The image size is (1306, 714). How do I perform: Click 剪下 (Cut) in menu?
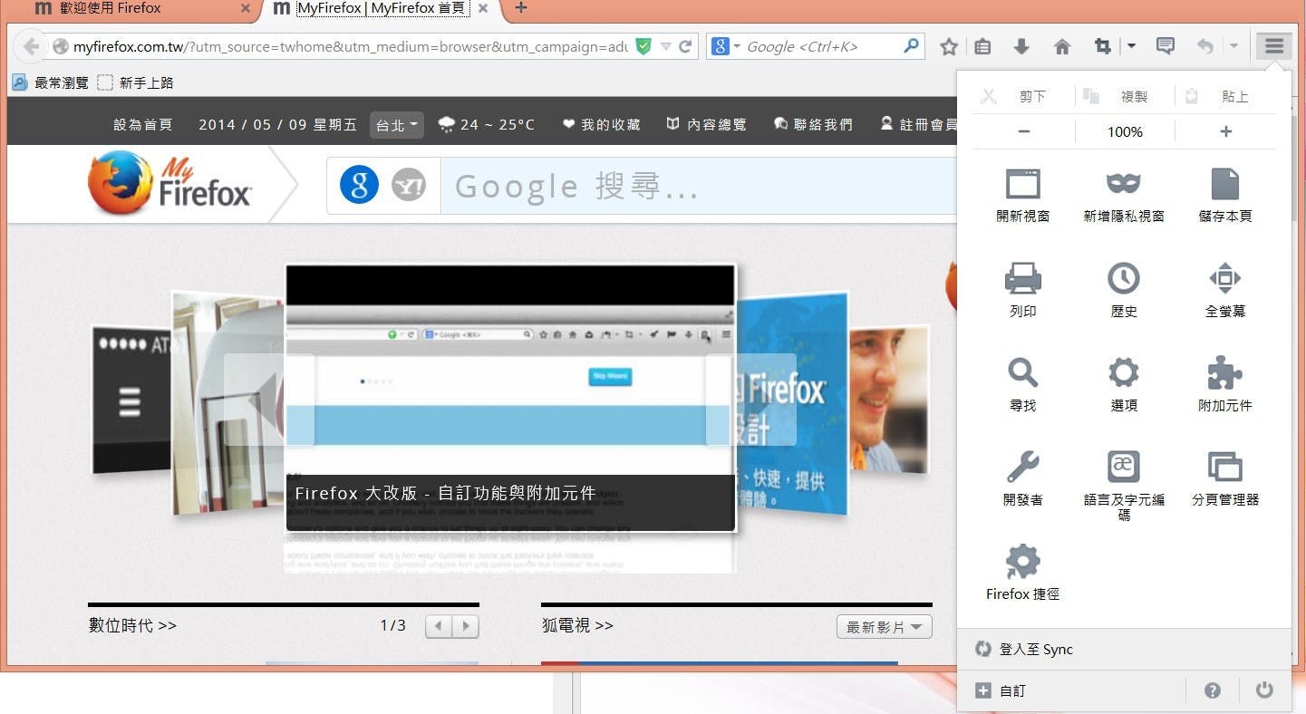click(x=1014, y=96)
